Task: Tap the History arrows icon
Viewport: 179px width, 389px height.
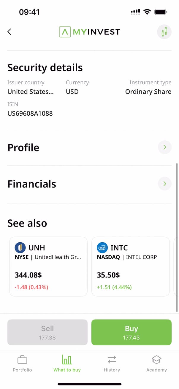Action: click(112, 360)
